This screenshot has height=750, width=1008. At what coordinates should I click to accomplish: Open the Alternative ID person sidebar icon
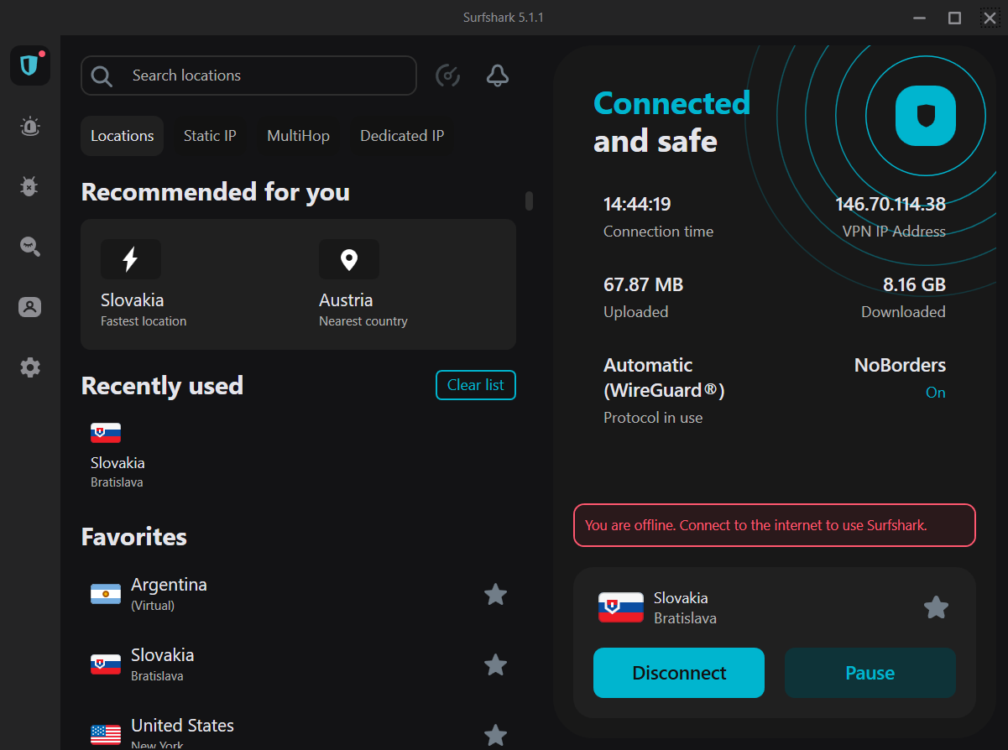point(30,307)
